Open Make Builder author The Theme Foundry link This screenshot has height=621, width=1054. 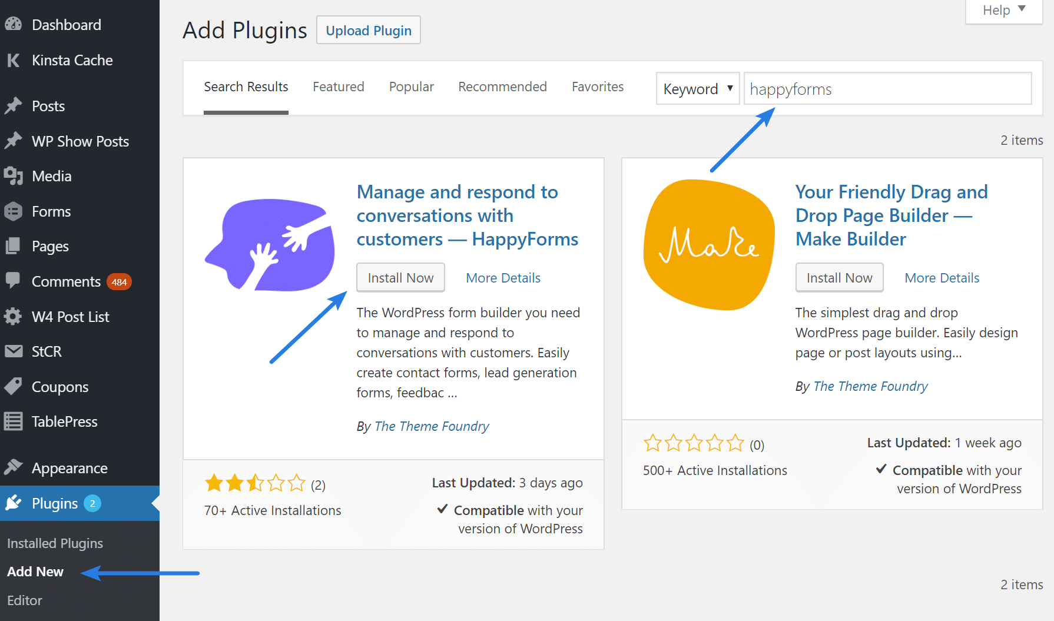(x=870, y=386)
